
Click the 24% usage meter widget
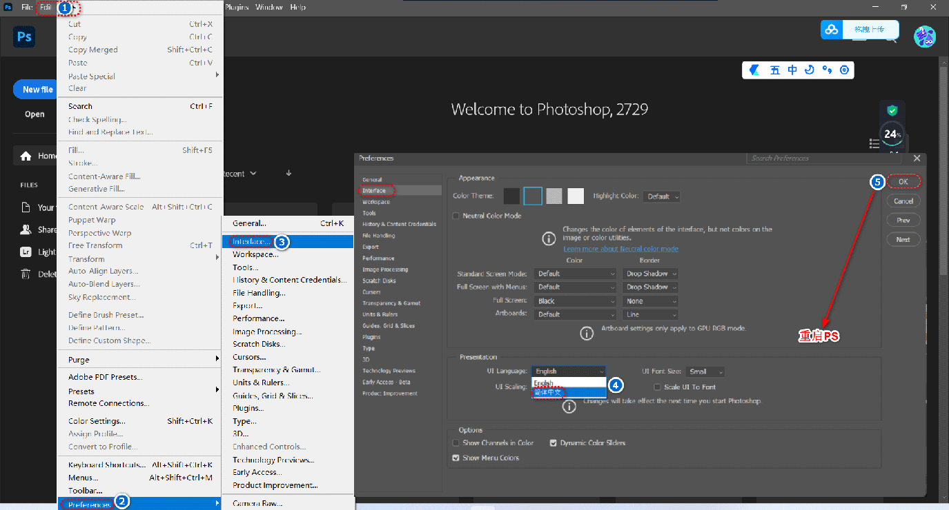tap(892, 134)
